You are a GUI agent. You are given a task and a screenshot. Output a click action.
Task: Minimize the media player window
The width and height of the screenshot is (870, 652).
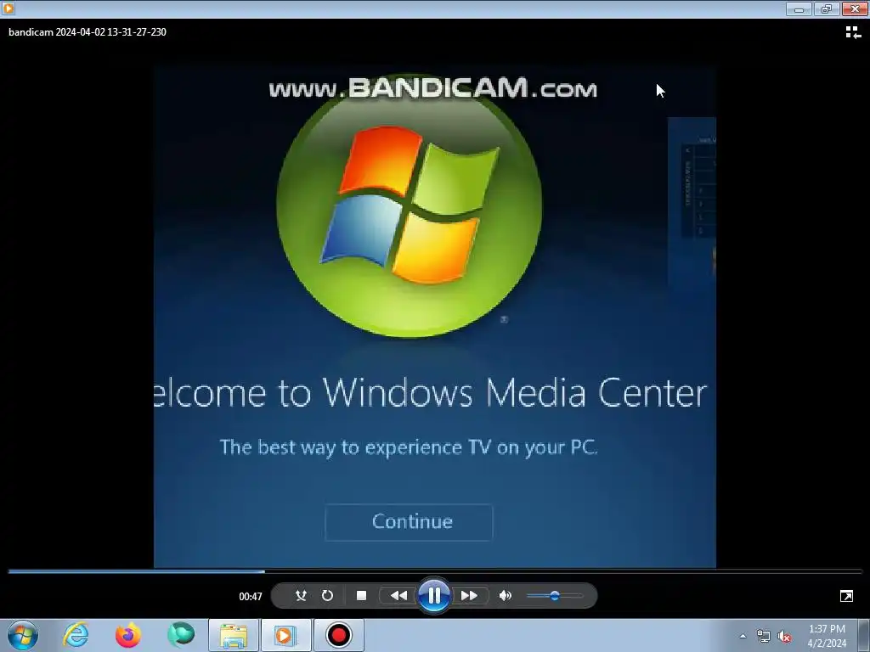[x=799, y=8]
